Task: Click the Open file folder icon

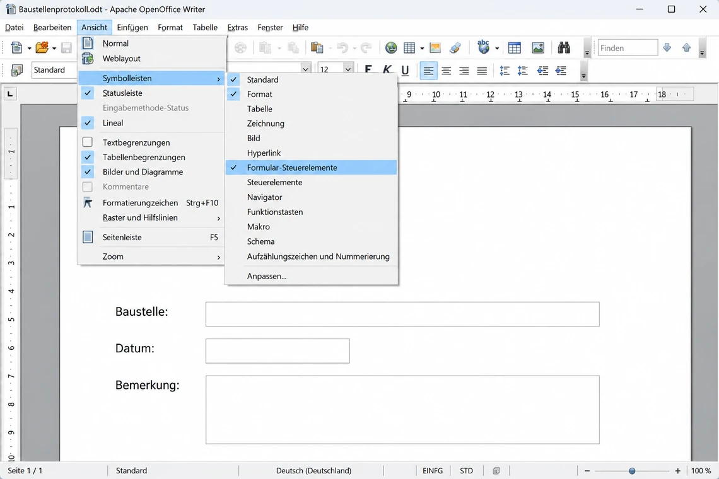Action: pos(42,48)
